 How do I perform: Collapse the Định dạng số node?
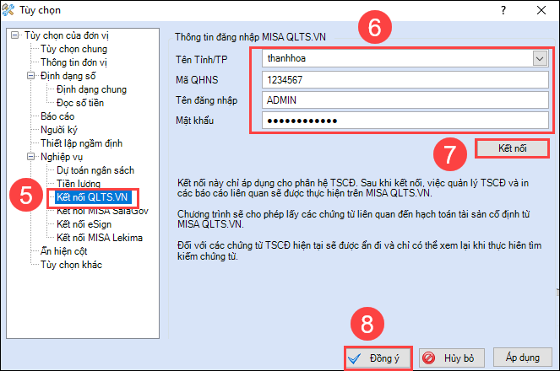(x=31, y=76)
